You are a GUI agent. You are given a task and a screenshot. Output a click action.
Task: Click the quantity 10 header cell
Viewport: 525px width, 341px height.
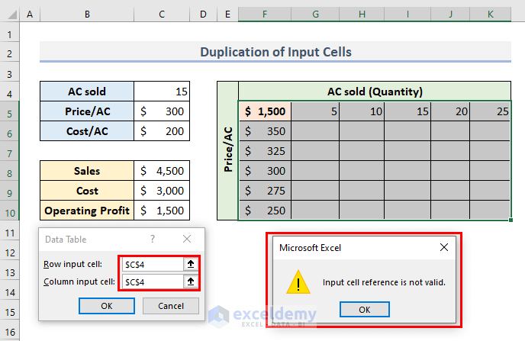point(362,111)
